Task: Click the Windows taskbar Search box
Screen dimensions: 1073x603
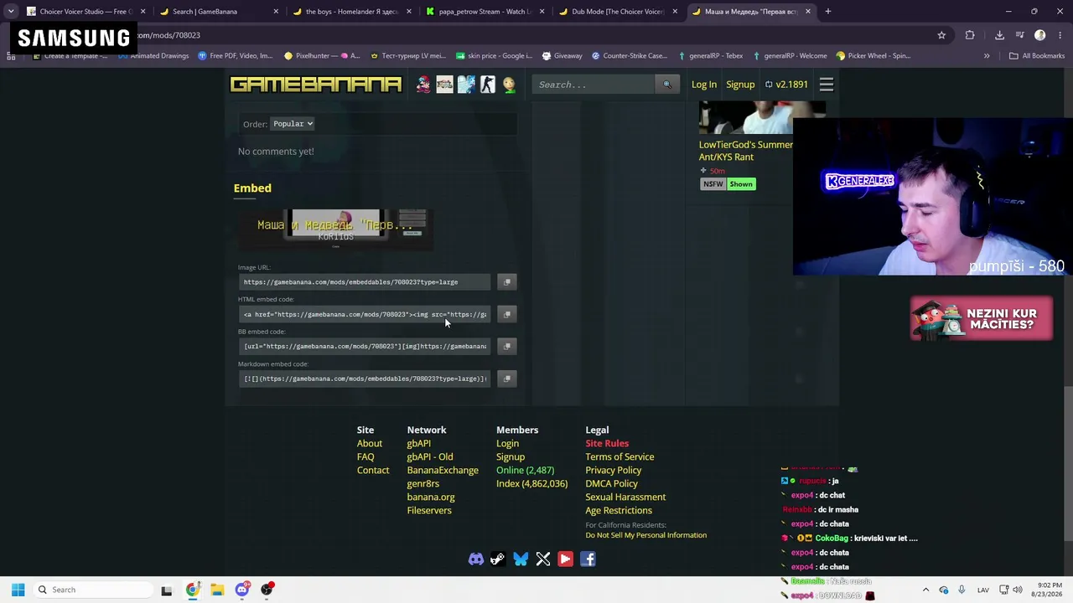Action: point(91,590)
